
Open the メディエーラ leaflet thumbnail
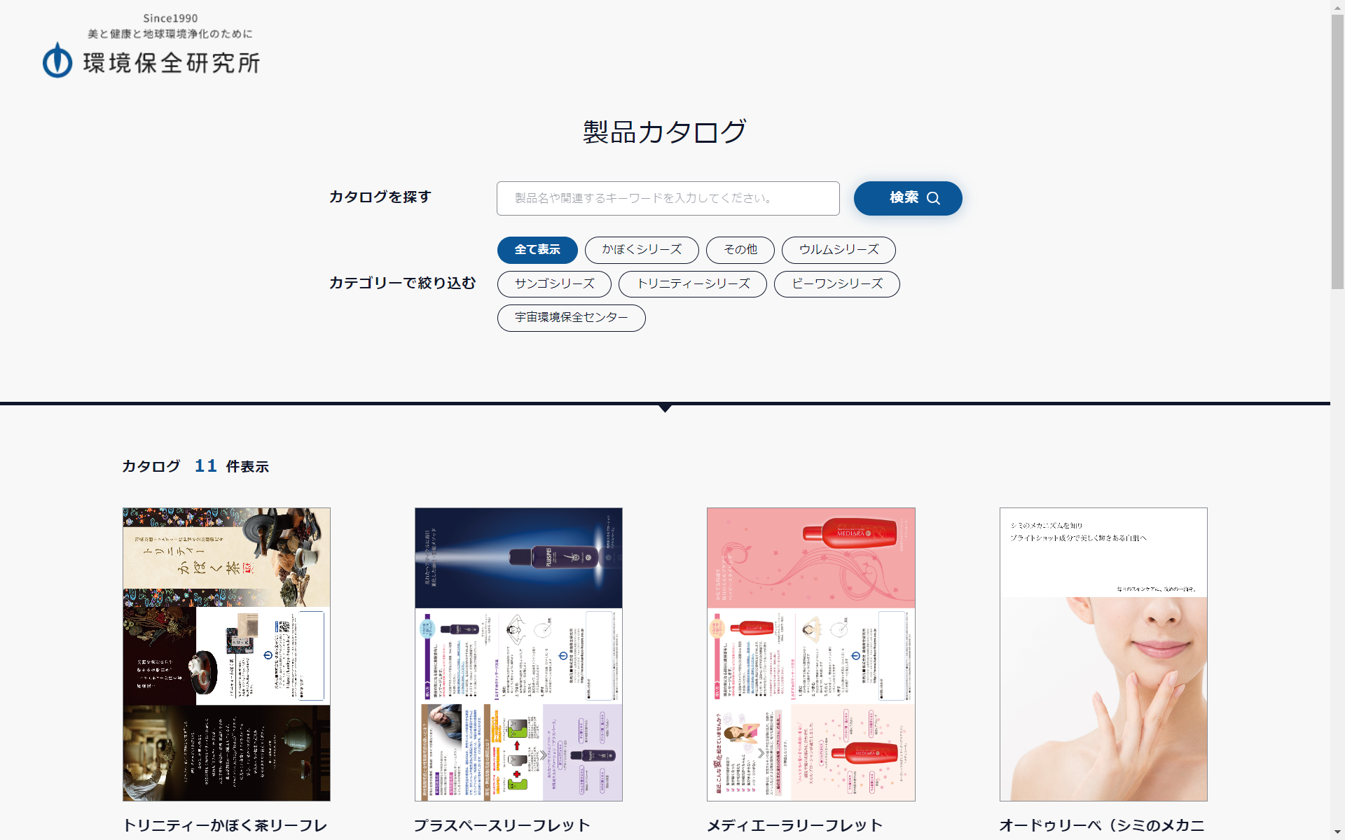coord(811,654)
